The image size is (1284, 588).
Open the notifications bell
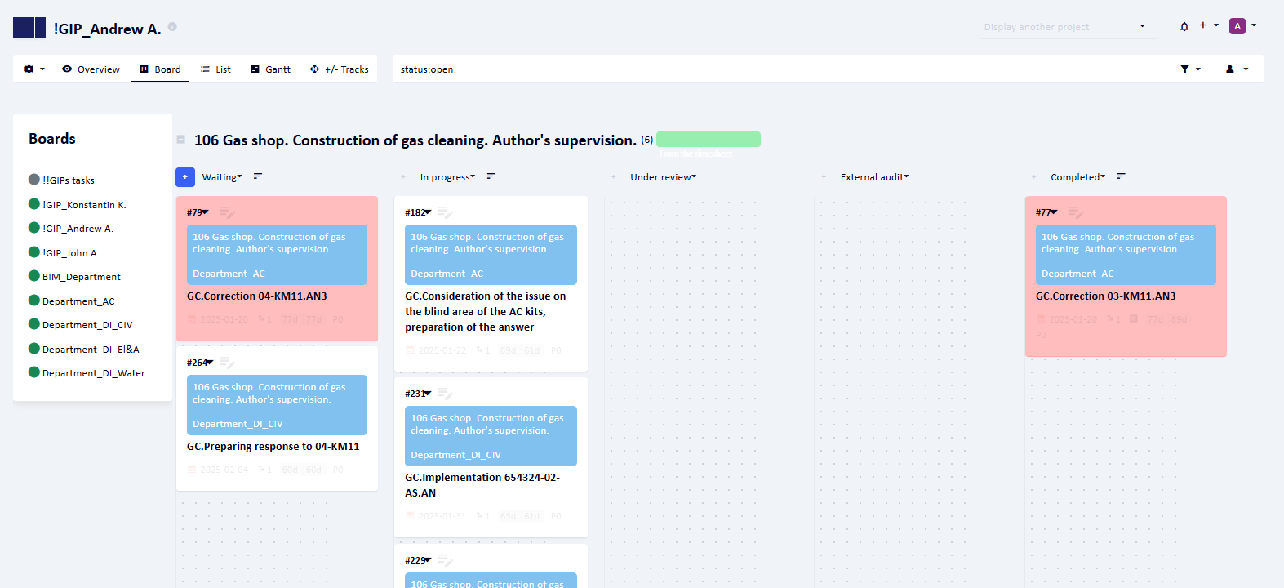(x=1184, y=26)
